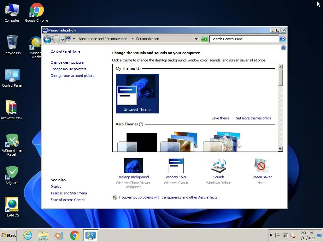Click the Screen Saver text link
Screen dimensions: 323x242
click(x=261, y=177)
